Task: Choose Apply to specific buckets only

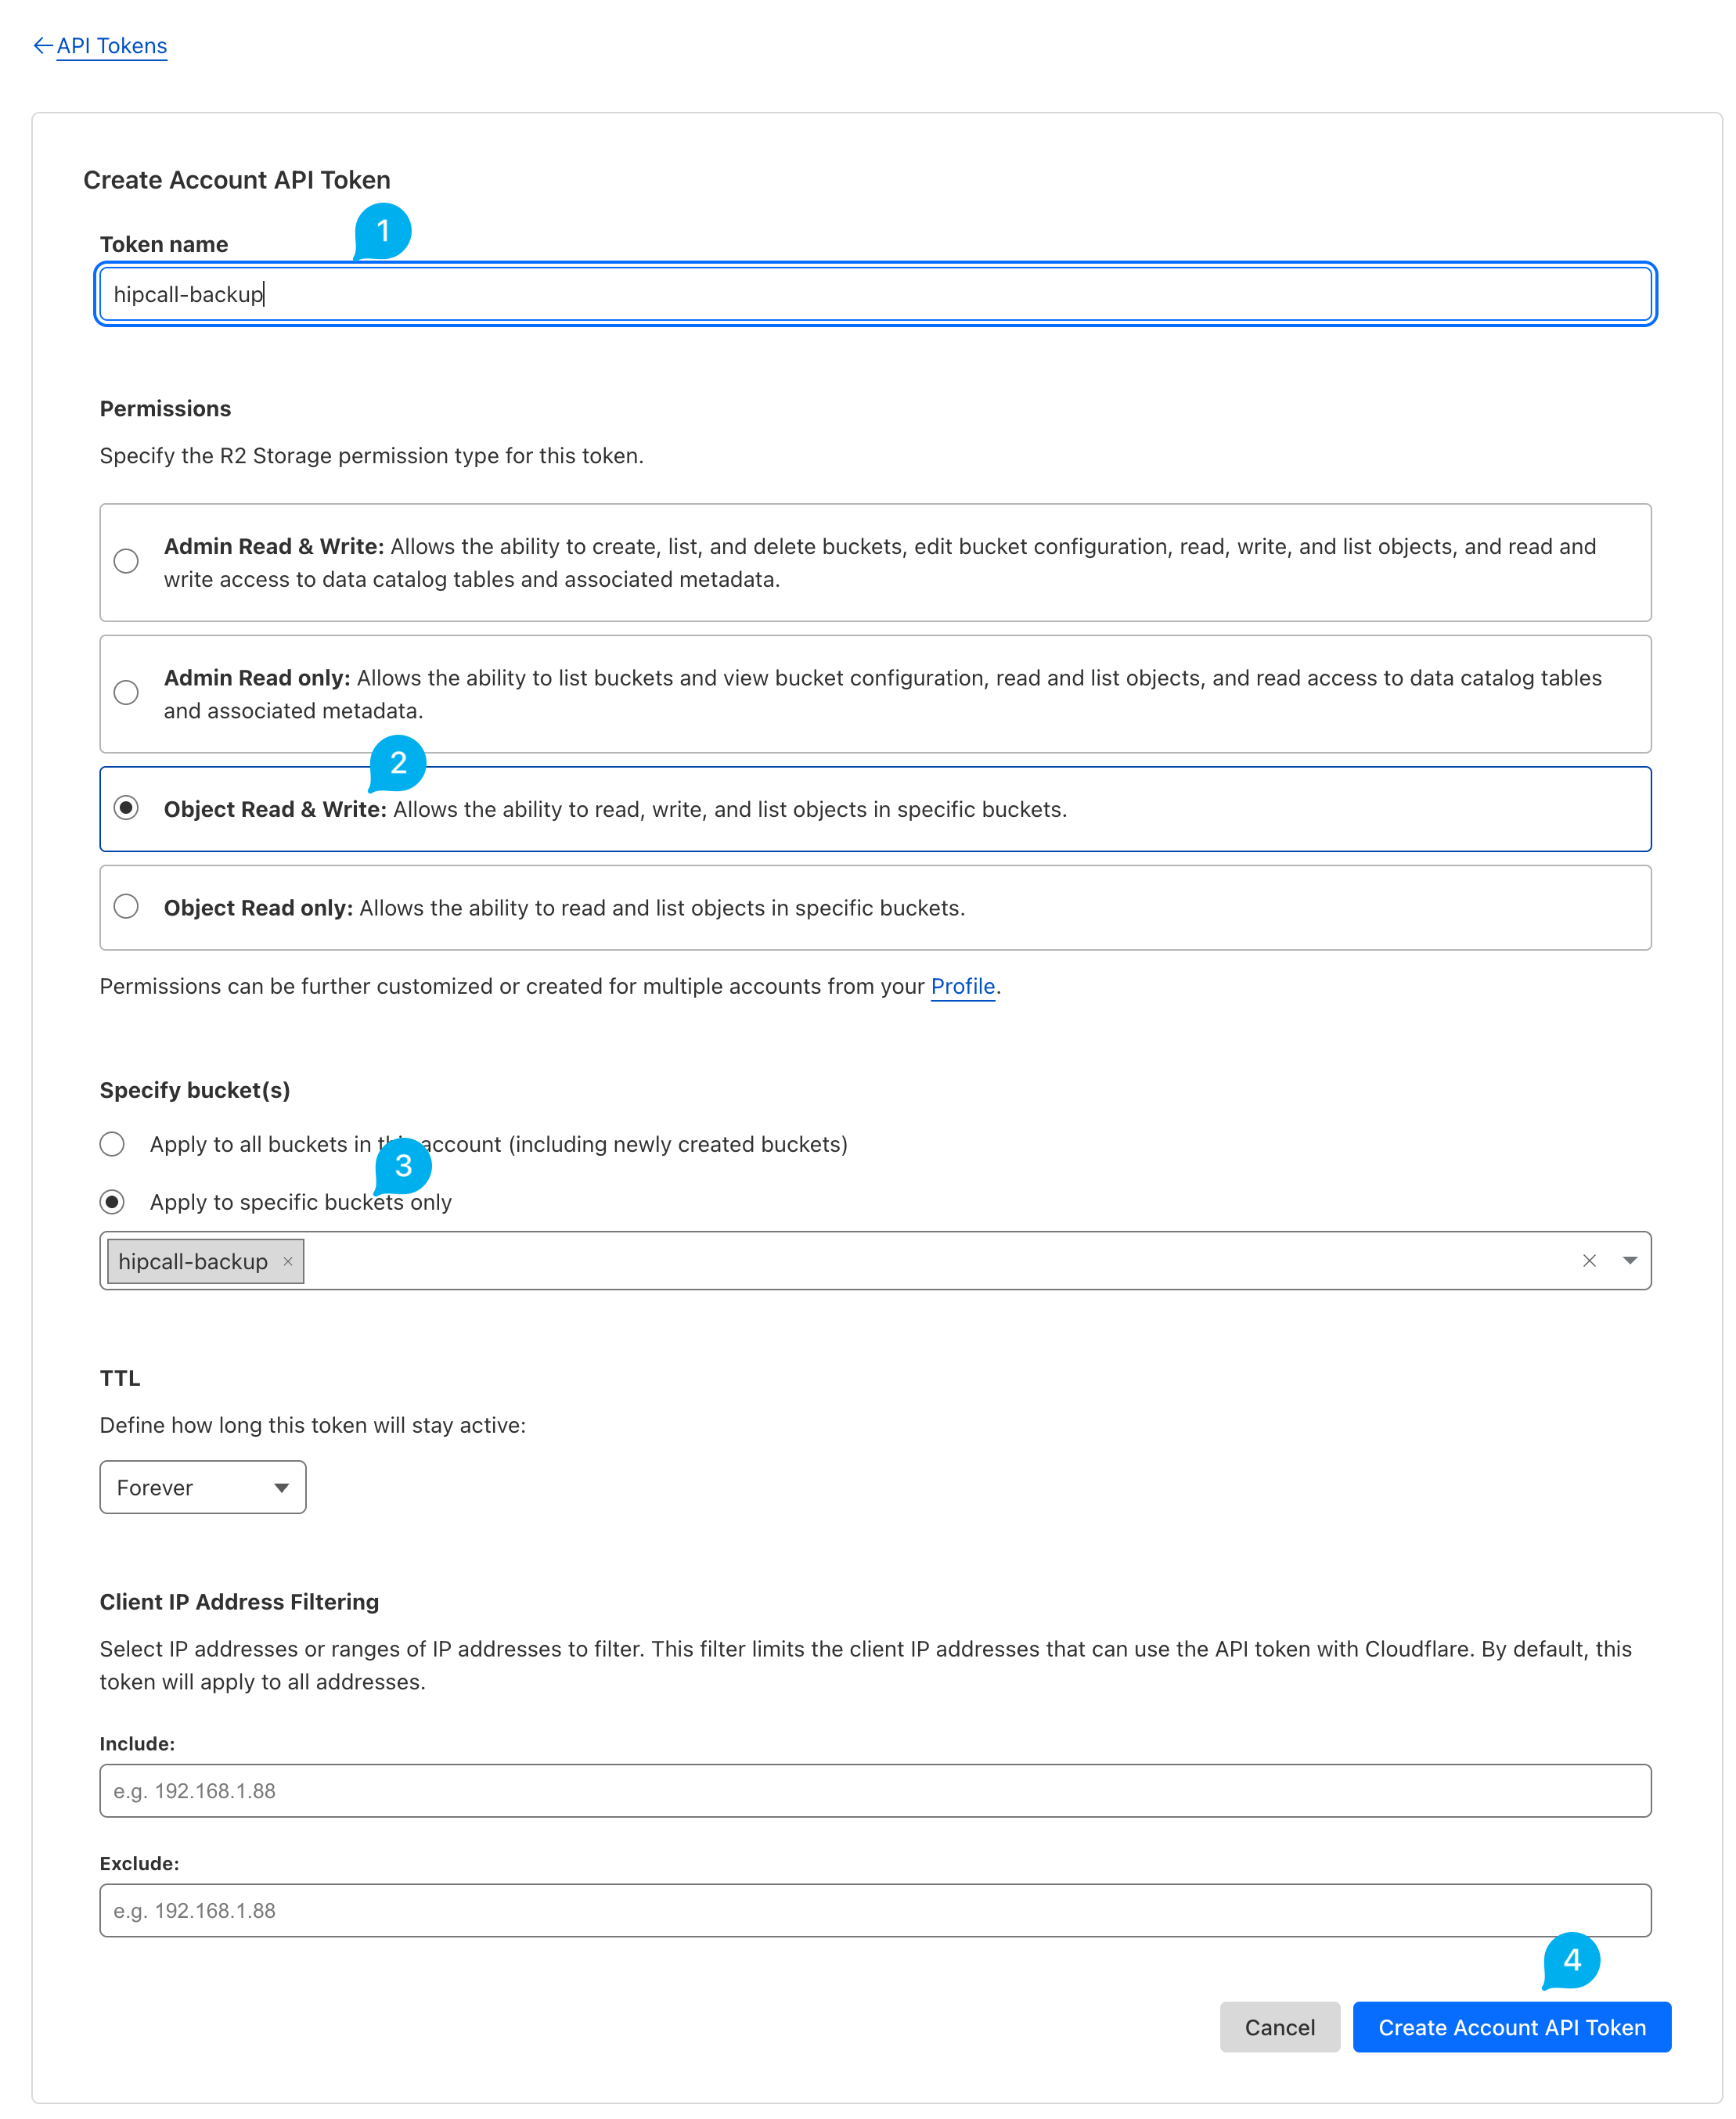Action: click(x=112, y=1201)
